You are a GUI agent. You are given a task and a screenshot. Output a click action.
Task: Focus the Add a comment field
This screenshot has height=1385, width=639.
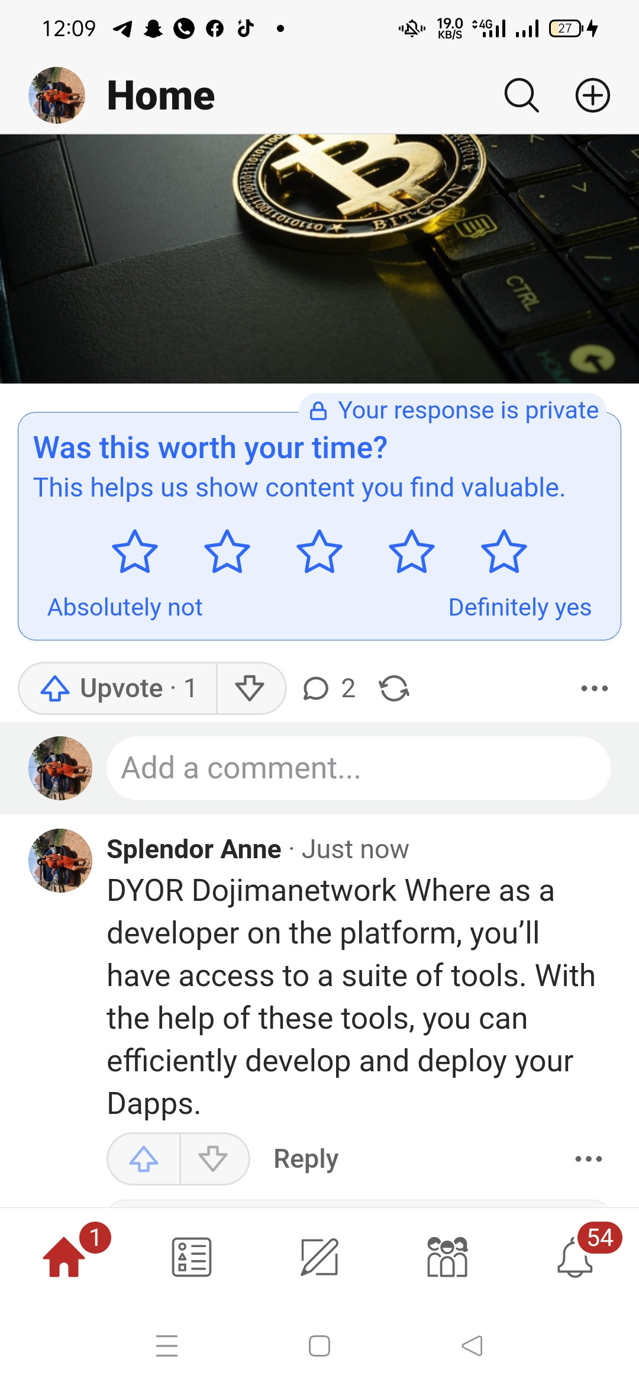[359, 768]
